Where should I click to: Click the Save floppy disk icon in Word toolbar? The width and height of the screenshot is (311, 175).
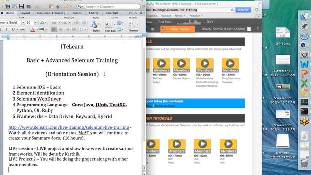pyautogui.click(x=21, y=6)
